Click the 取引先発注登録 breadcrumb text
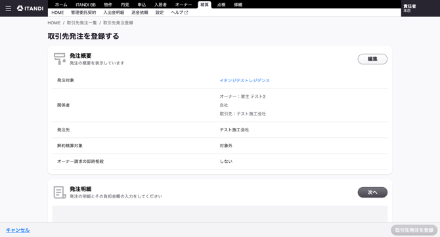440x237 pixels. click(x=118, y=23)
